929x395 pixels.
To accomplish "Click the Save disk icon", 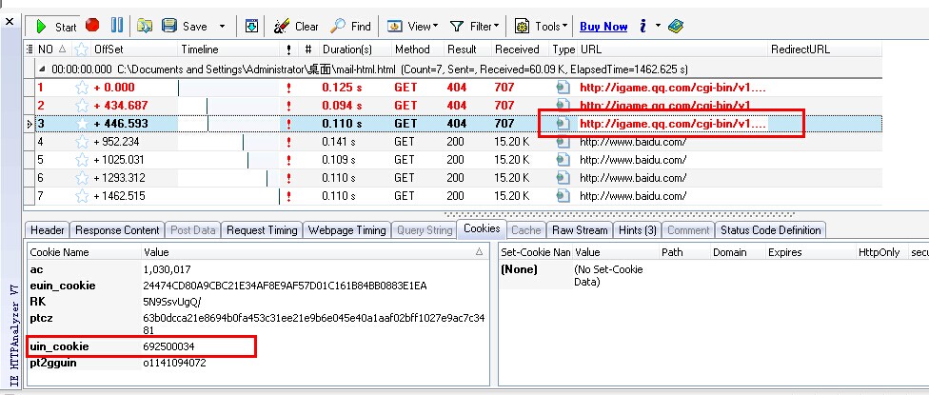I will [x=169, y=27].
